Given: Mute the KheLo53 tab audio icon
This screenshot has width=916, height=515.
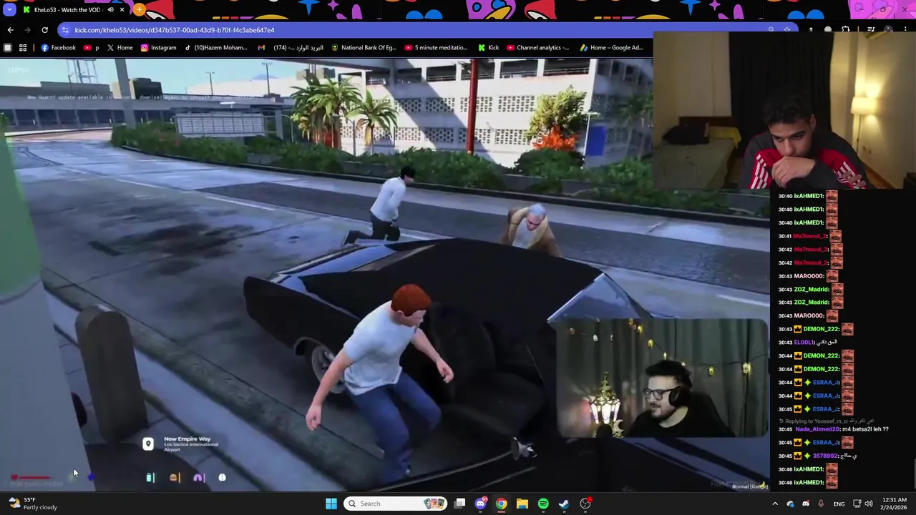Looking at the screenshot, I should [x=110, y=10].
